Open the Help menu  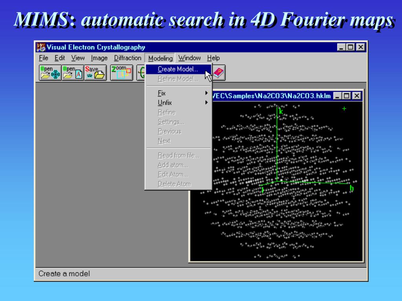213,58
